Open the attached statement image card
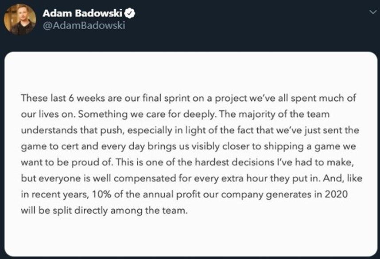The width and height of the screenshot is (380, 259). coord(191,154)
